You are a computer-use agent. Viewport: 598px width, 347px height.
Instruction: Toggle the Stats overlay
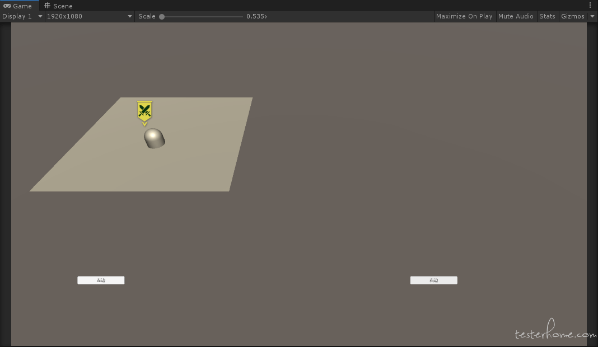547,16
